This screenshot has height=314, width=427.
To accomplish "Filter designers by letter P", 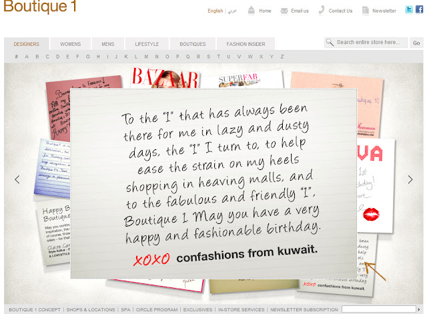I will click(177, 57).
